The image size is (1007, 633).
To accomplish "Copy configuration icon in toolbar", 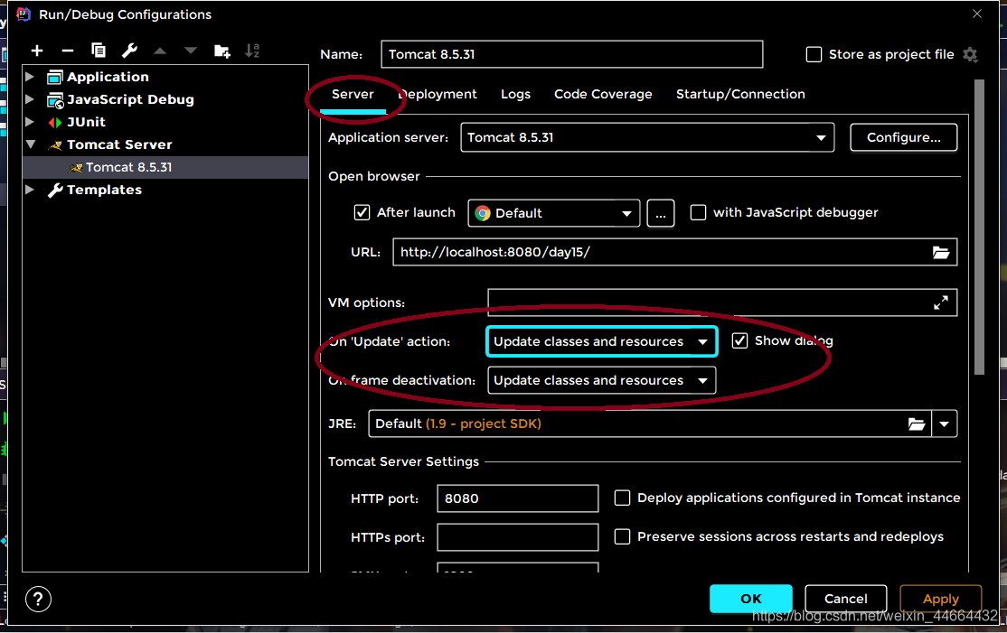I will coord(99,51).
